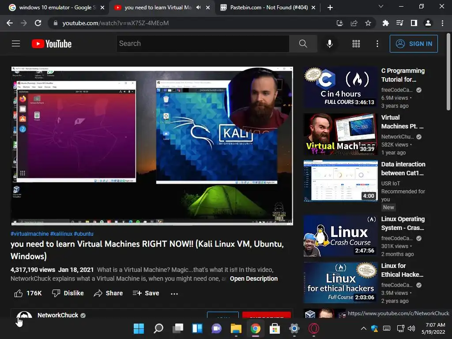
Task: Open Linux Crash Course thumbnail
Action: [x=340, y=236]
